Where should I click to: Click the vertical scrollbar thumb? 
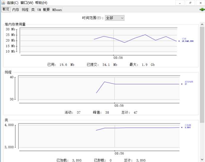click(202, 75)
